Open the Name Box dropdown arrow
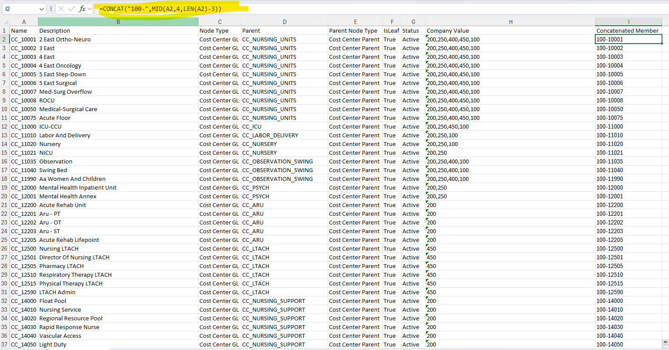Viewport: 669px width, 350px height. click(41, 9)
